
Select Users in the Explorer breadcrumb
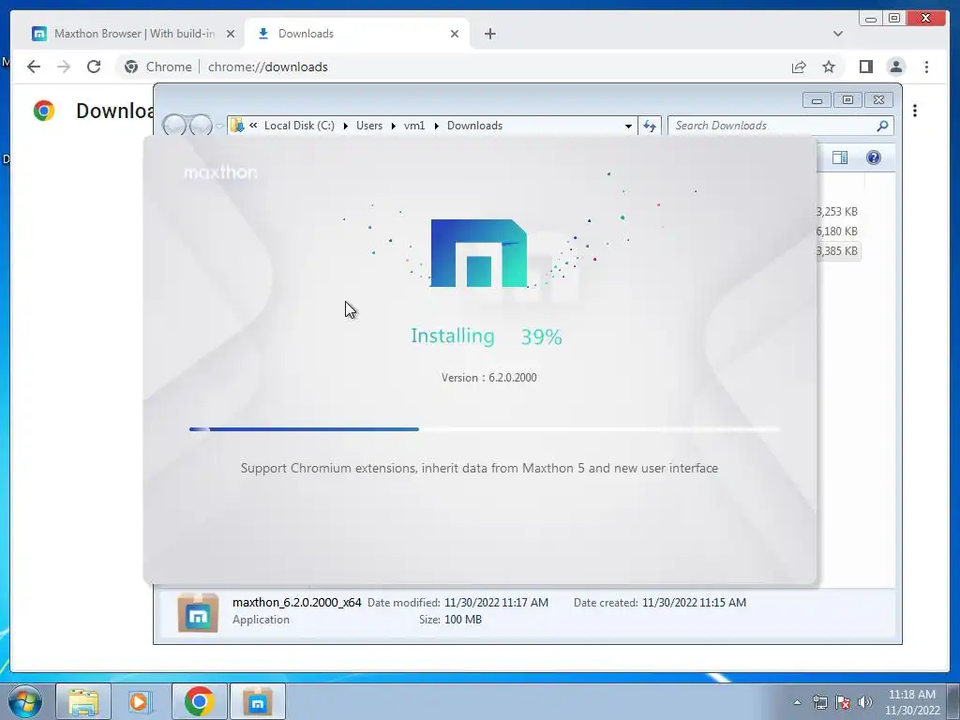369,126
